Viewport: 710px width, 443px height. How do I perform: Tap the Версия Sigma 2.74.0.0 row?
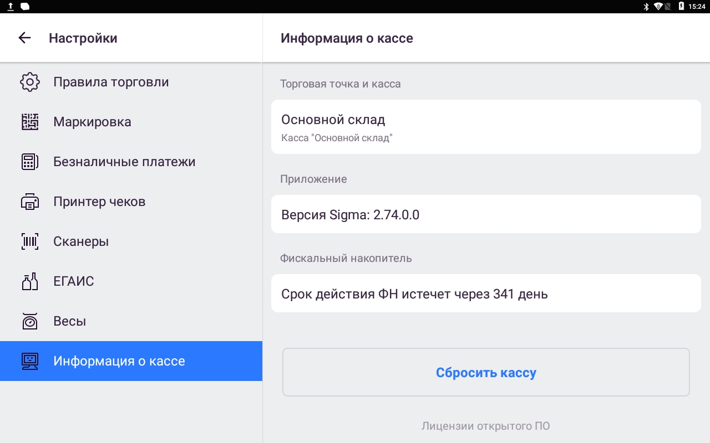486,214
